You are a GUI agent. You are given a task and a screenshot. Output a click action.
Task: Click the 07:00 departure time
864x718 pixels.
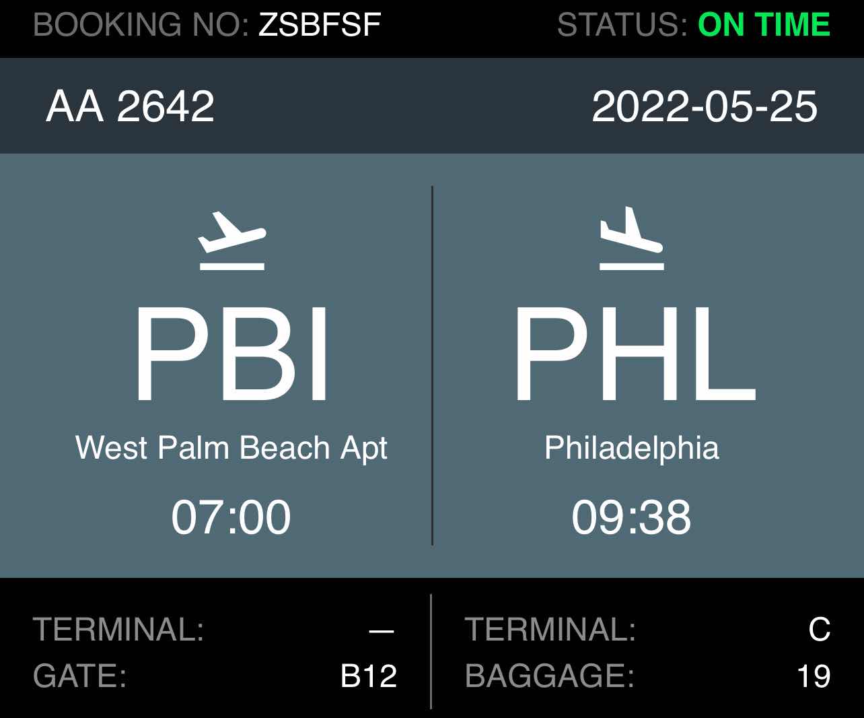pos(231,517)
